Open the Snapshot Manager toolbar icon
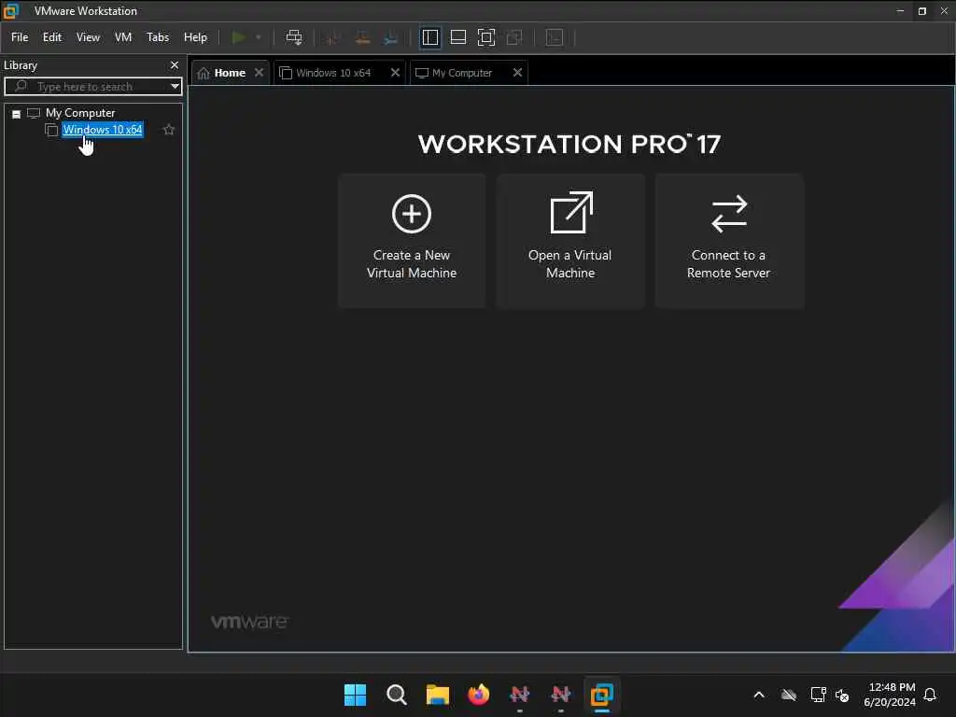 coord(391,37)
